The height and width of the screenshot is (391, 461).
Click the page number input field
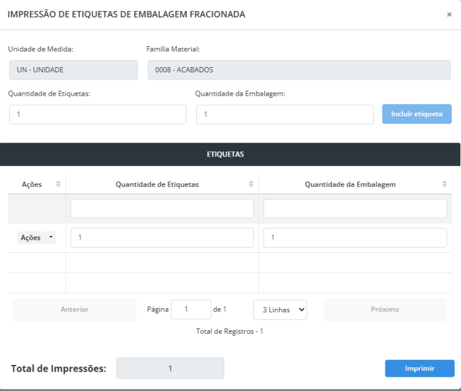[x=190, y=310]
